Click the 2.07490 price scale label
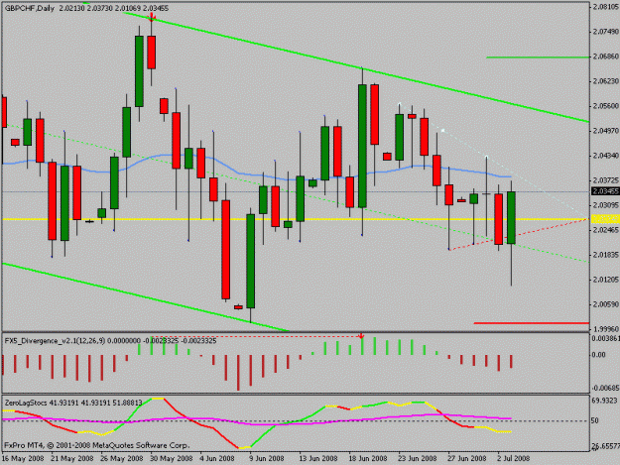 pos(606,32)
